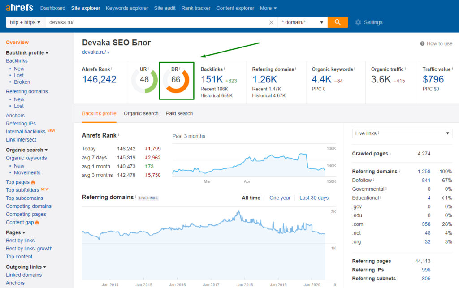459x288 pixels.
Task: Click the DR donut gauge showing 66
Action: tap(176, 80)
